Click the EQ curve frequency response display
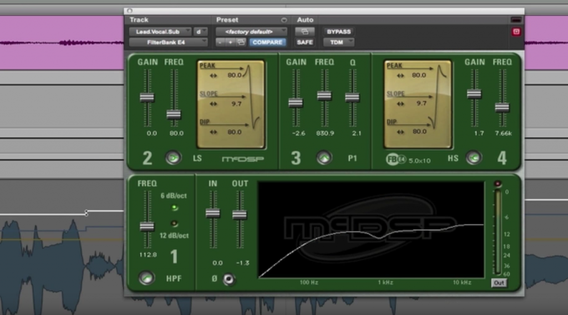 [371, 230]
